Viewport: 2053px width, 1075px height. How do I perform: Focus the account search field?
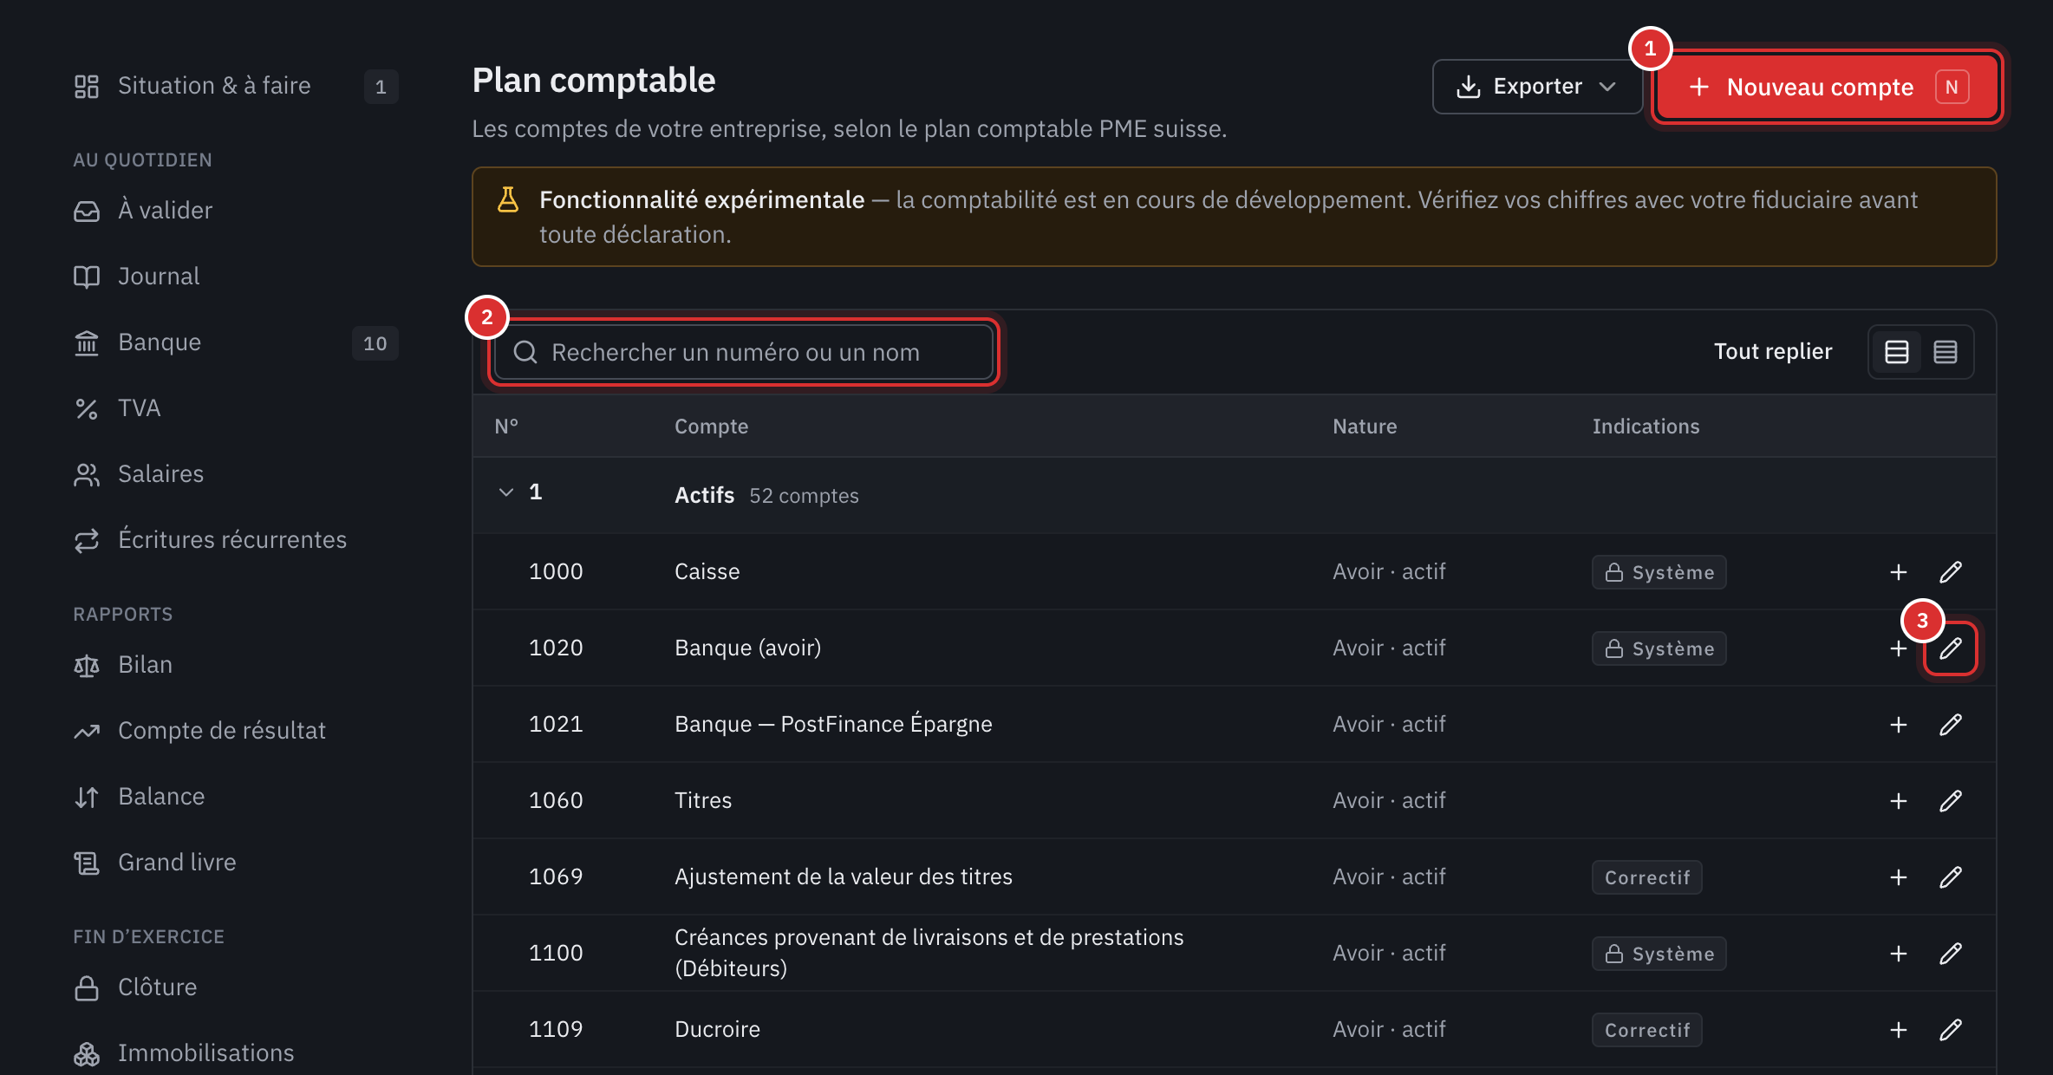744,352
